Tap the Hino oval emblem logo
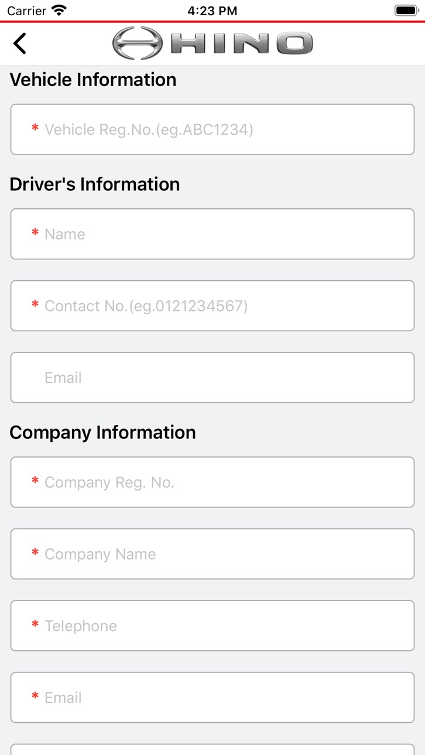 [138, 43]
